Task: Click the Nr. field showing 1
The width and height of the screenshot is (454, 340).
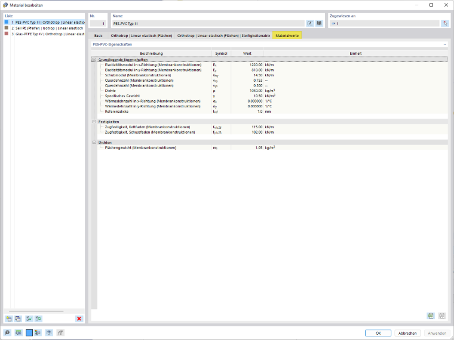Action: pyautogui.click(x=97, y=24)
